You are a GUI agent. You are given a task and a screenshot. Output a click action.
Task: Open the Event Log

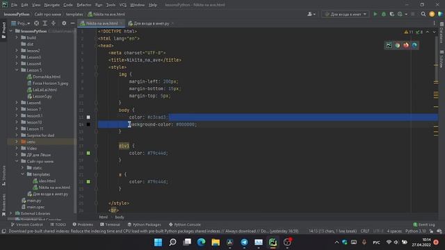click(424, 224)
